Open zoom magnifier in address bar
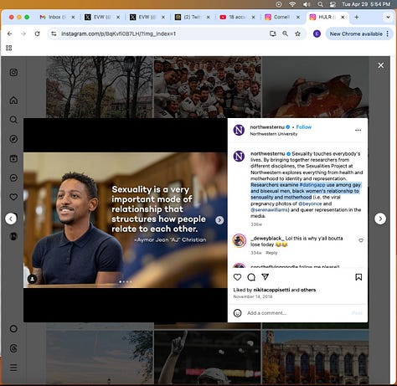 285,33
